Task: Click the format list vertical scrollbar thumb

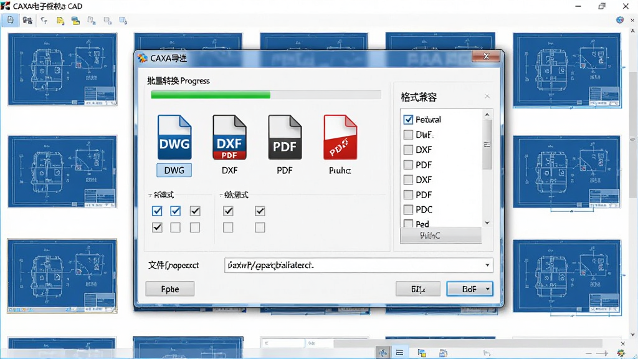Action: [487, 145]
